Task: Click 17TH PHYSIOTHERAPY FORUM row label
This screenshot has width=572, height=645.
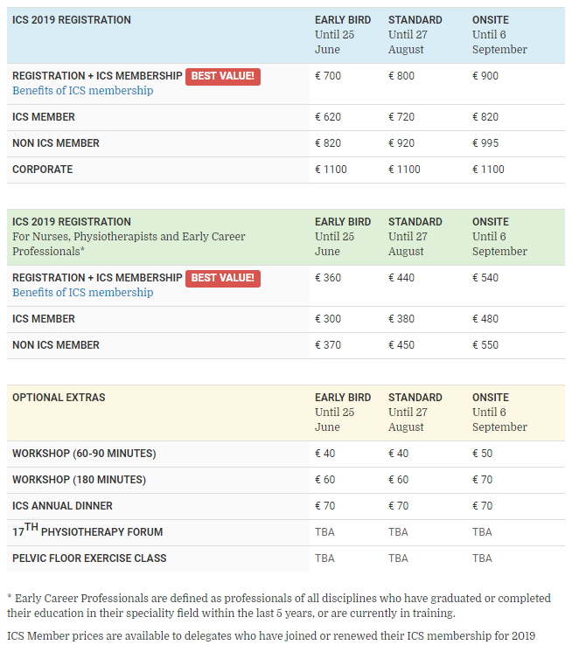Action: [87, 531]
